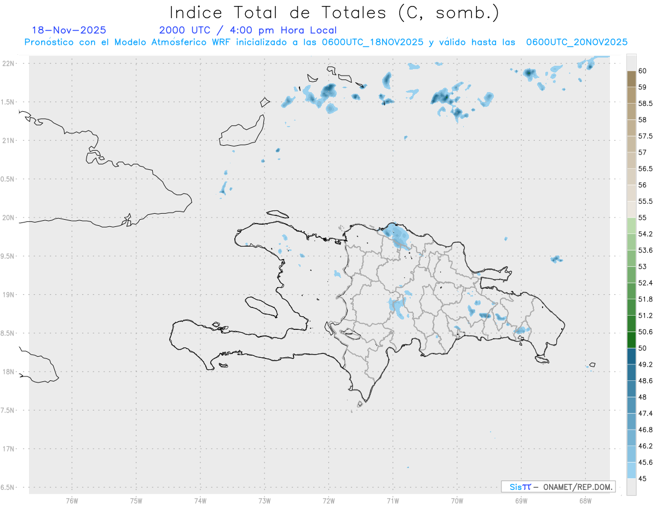Click the legend value '55.5'
This screenshot has height=508, width=657.
click(646, 201)
